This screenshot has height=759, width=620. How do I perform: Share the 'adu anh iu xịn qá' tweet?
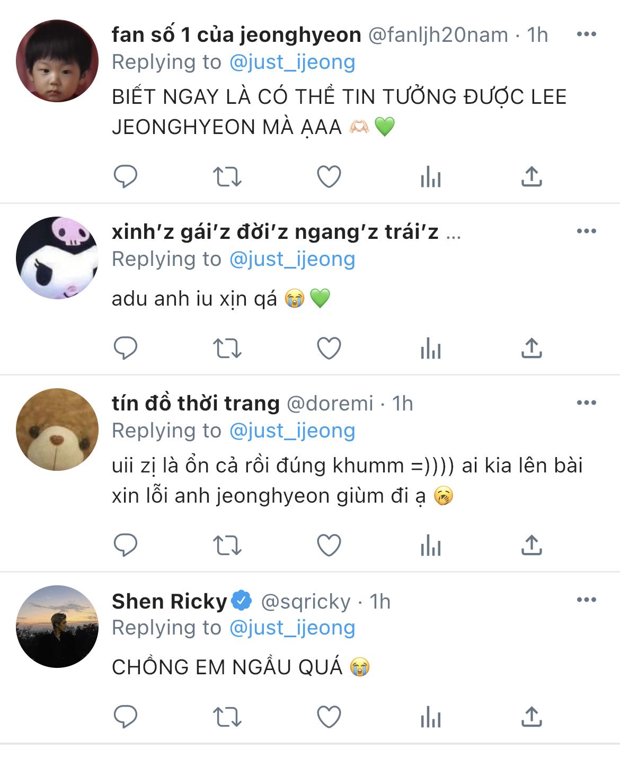coord(532,348)
